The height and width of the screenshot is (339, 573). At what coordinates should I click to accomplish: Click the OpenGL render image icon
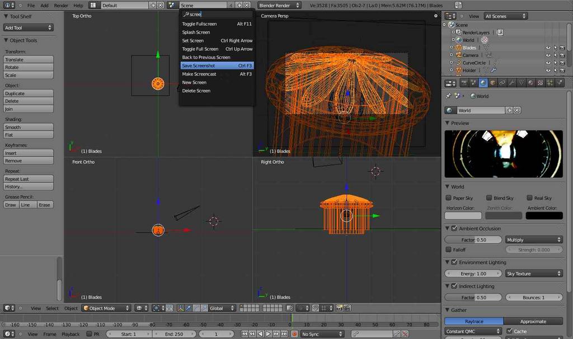339,308
